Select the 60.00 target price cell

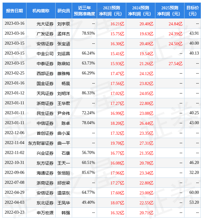(x=194, y=193)
